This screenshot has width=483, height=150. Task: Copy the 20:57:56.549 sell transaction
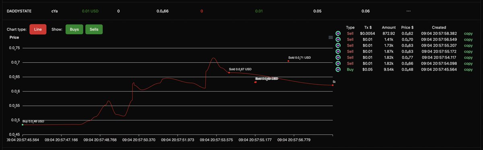468,40
